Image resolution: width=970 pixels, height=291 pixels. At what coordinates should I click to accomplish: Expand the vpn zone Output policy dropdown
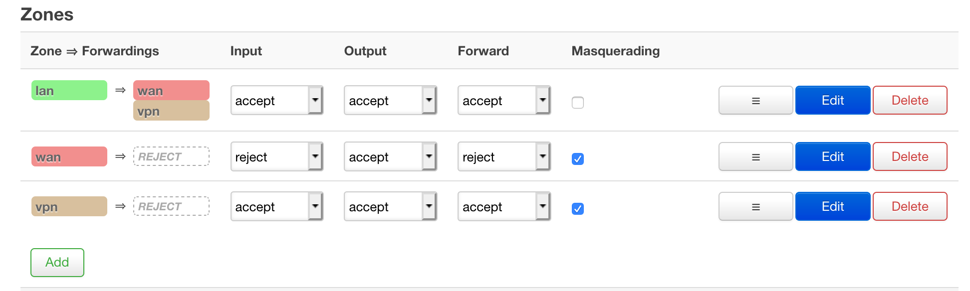pyautogui.click(x=390, y=206)
